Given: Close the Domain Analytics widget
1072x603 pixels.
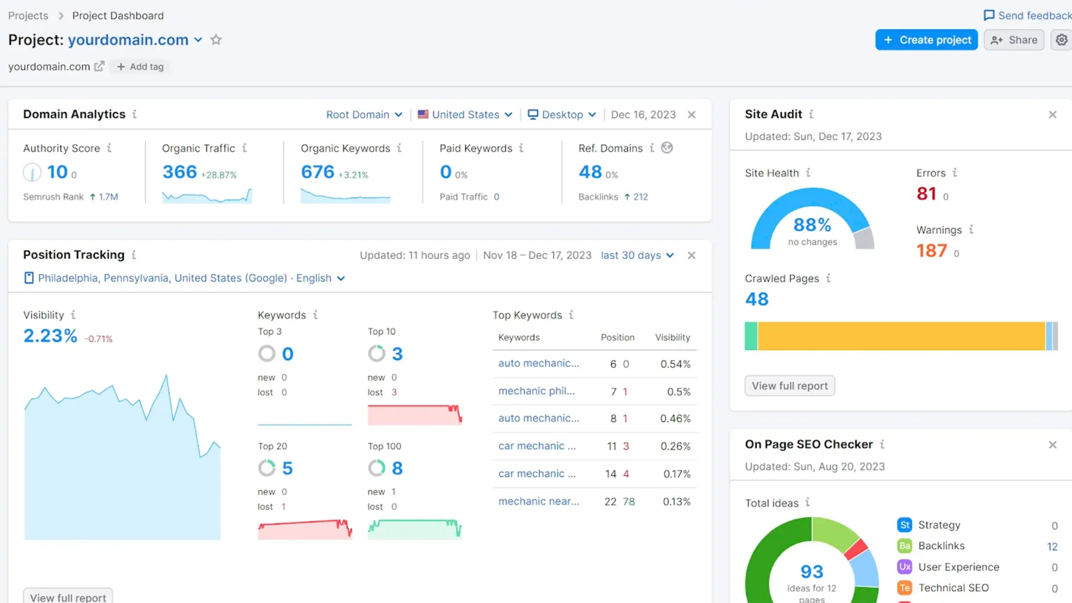Looking at the screenshot, I should pyautogui.click(x=691, y=115).
